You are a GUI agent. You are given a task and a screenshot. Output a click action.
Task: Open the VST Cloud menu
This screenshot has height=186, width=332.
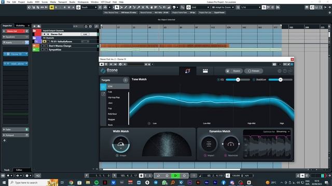[105, 2]
